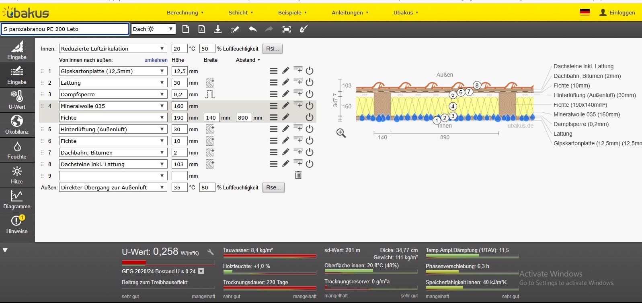Toggle the Gipskartonplatte layer power button
This screenshot has height=303, width=642.
(x=309, y=71)
